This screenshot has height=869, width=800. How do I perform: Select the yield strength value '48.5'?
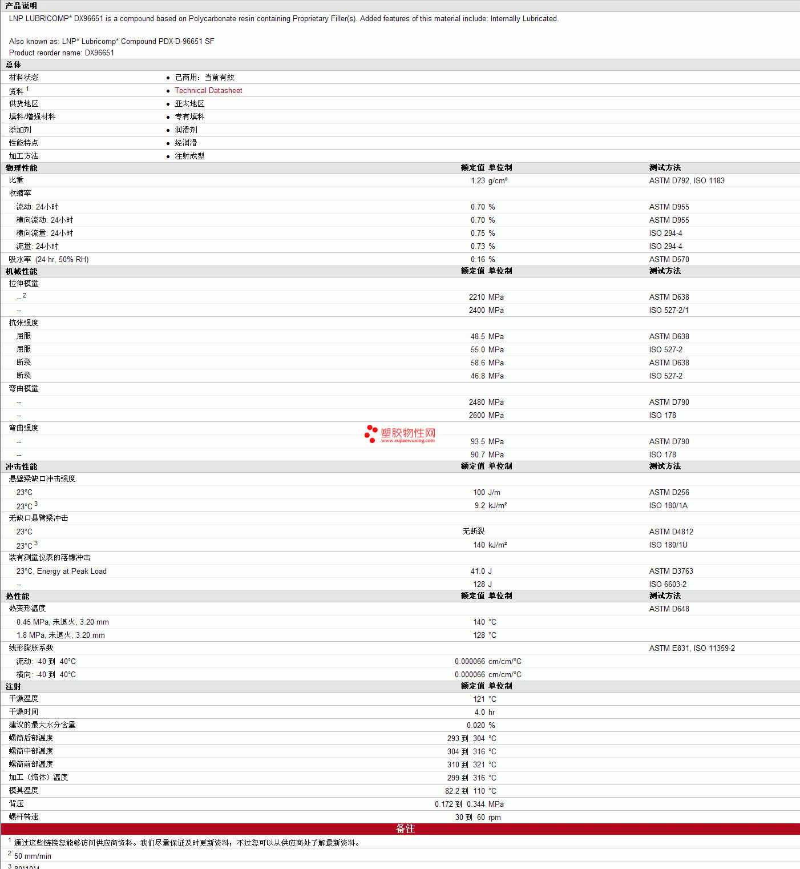[478, 336]
